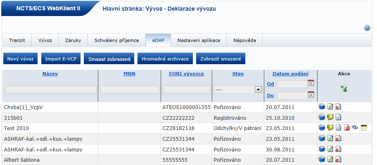Click the blue database icon for 315b01 row
This screenshot has width=377, height=165.
point(322,118)
